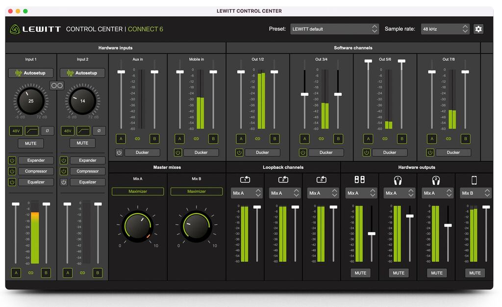Open the Equalizer for Input 1
The image size is (502, 307).
36,182
